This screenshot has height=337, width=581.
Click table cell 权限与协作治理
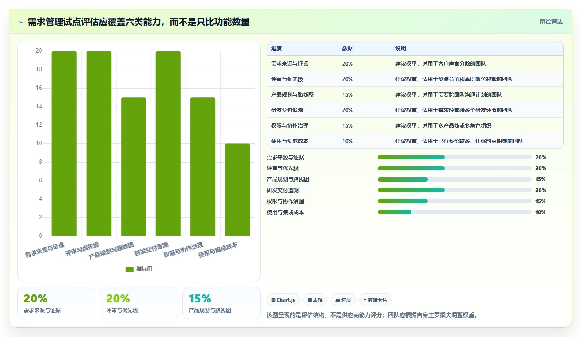(290, 126)
